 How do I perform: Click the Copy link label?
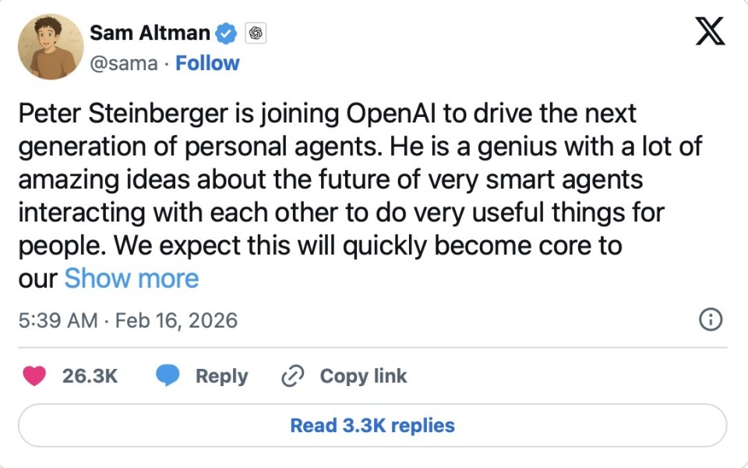[x=363, y=376]
